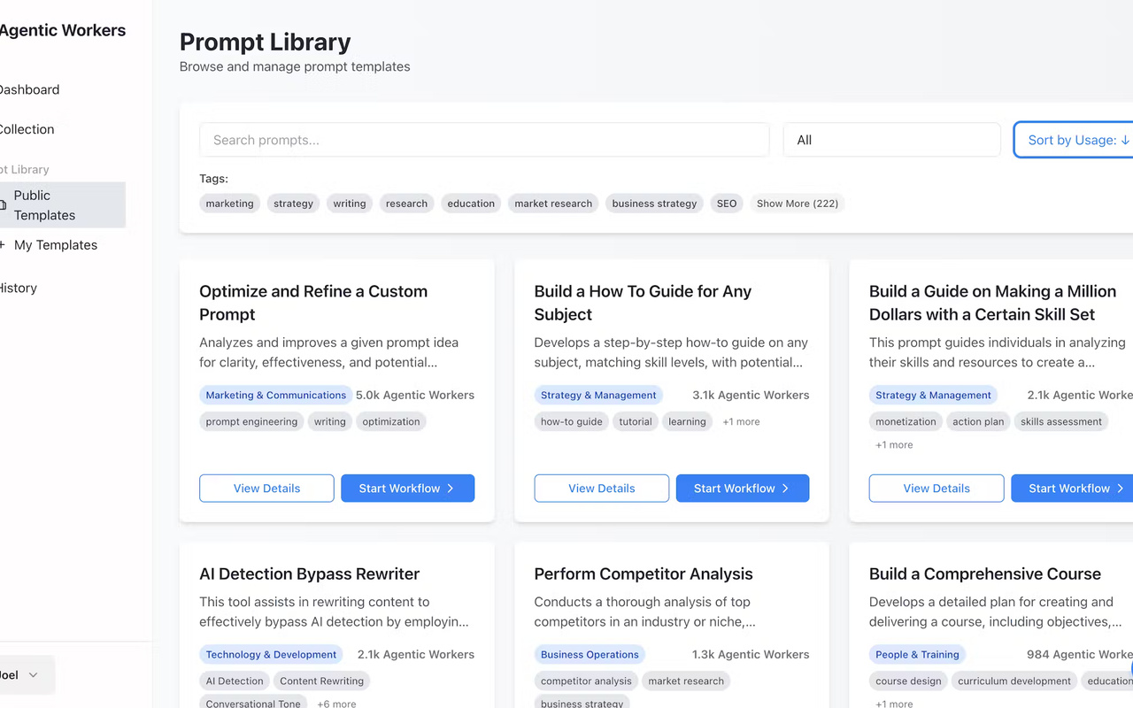Click arrow icon on Optimize prompt Start Workflow
The height and width of the screenshot is (708, 1133).
point(451,489)
